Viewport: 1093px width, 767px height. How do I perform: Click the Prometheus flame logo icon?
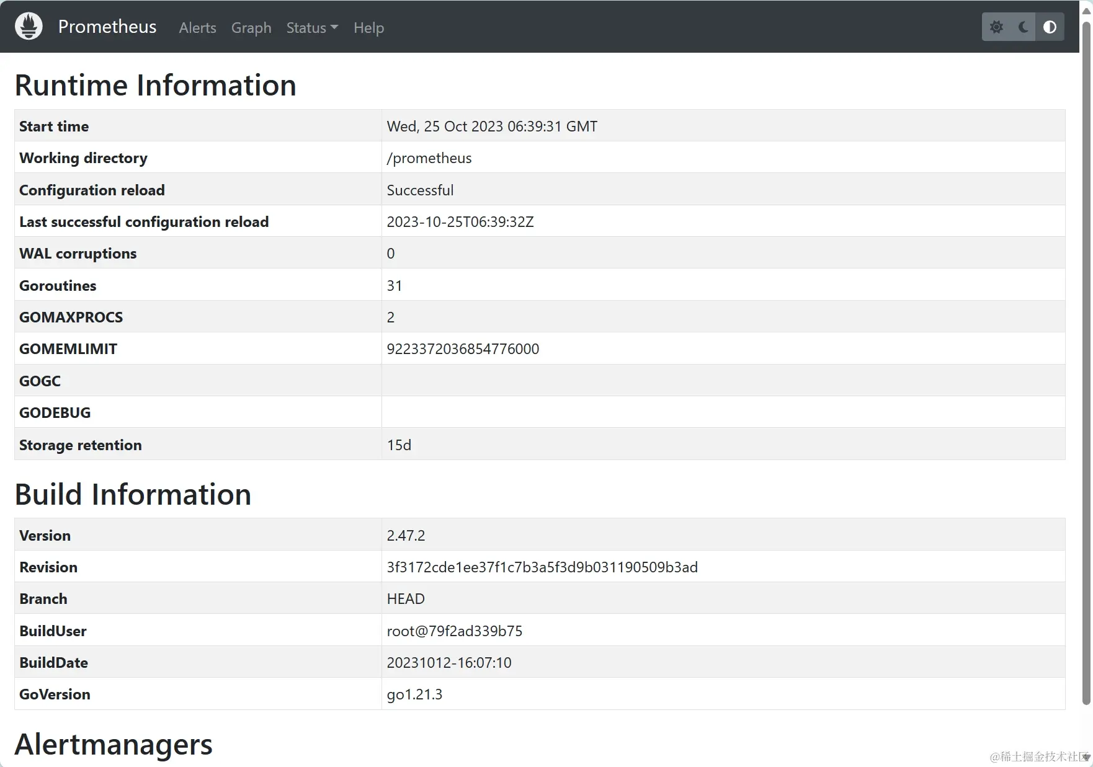29,27
